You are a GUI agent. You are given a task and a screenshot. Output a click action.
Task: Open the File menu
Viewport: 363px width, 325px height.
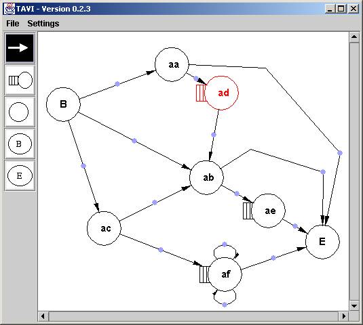(13, 24)
